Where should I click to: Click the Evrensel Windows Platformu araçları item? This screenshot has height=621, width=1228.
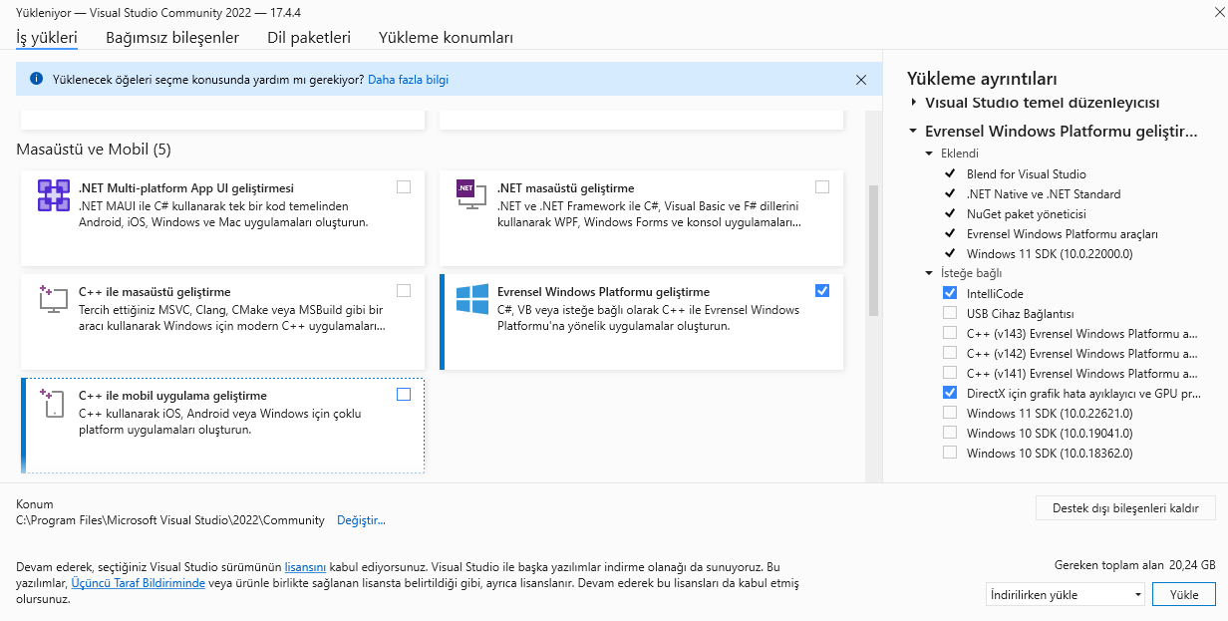[x=1063, y=233]
